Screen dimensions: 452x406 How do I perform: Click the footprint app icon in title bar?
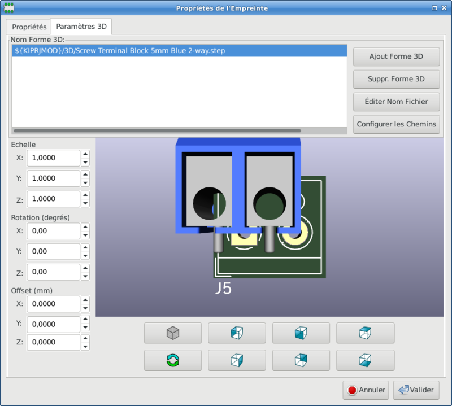pos(8,8)
